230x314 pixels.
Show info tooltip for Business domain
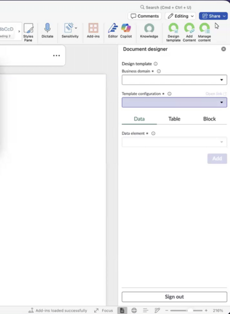point(159,71)
